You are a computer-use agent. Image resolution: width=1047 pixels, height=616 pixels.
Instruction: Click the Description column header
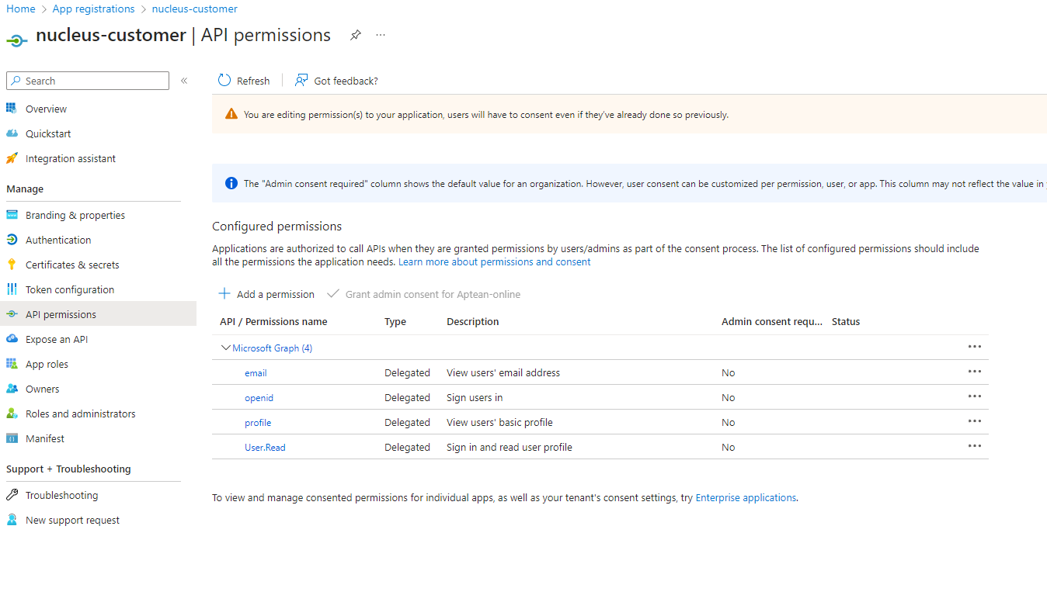point(473,322)
